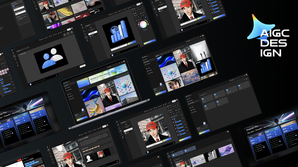The height and width of the screenshot is (167, 298).
Task: Expand the prompt arrow in the Creative effect window
Action: [x=57, y=75]
